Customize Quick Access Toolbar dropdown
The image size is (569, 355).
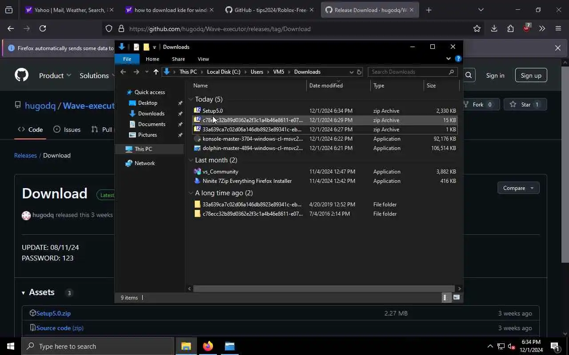(x=154, y=47)
